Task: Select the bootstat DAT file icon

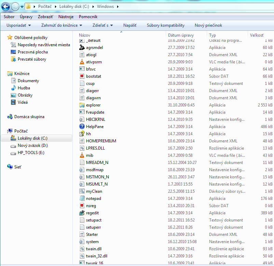Action: point(82,76)
